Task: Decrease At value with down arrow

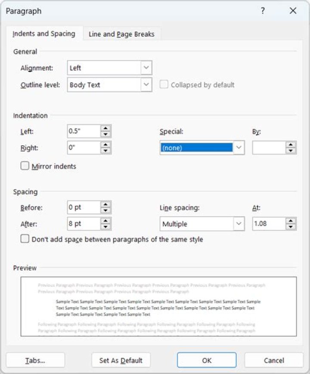Action: point(291,227)
